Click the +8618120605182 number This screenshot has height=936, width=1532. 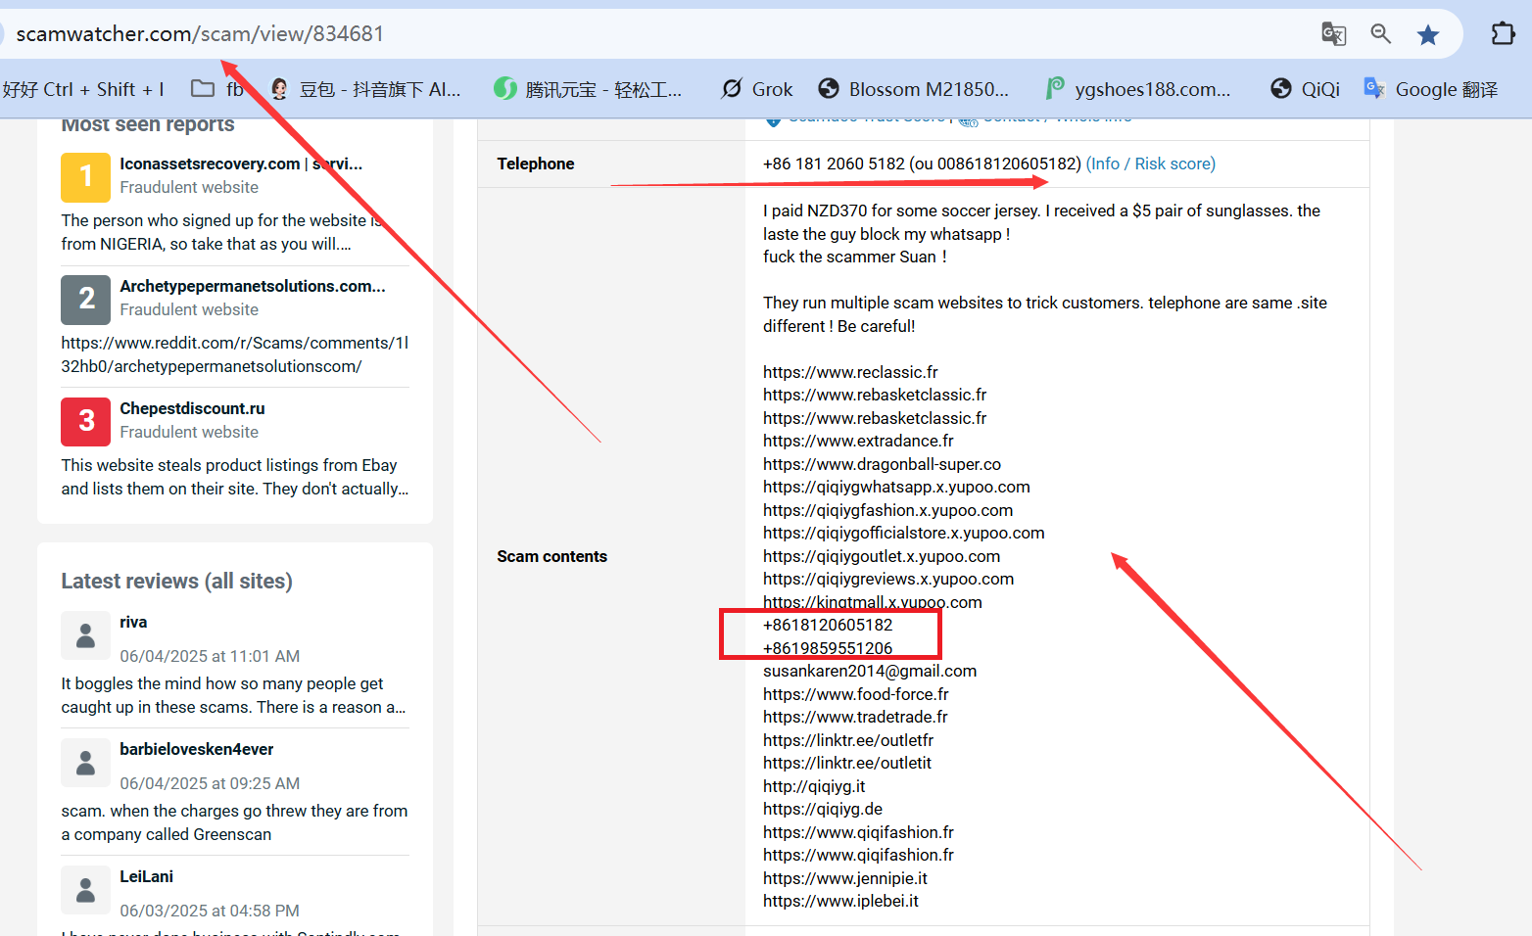coord(828,625)
